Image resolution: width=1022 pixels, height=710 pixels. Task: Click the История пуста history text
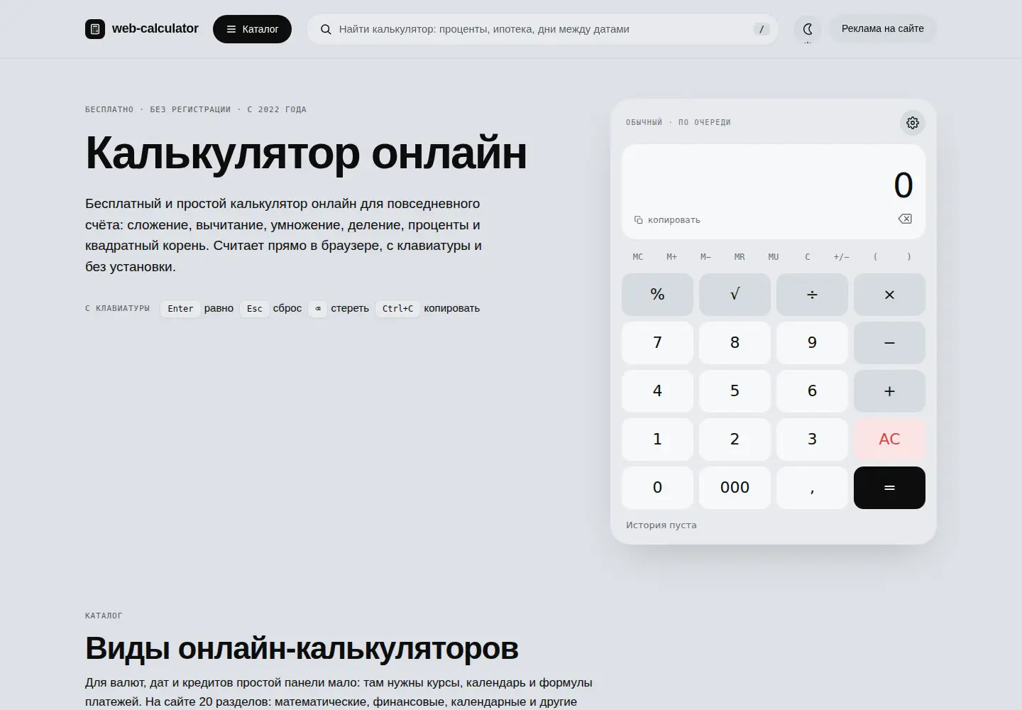pyautogui.click(x=661, y=525)
